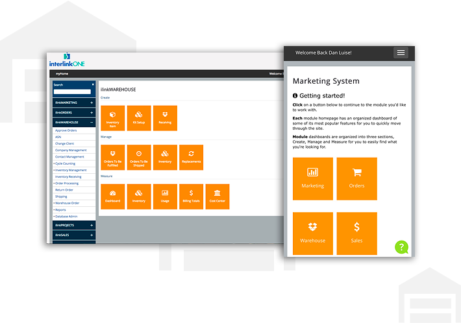Click the ilinkWAREHOUSE page title

click(118, 90)
